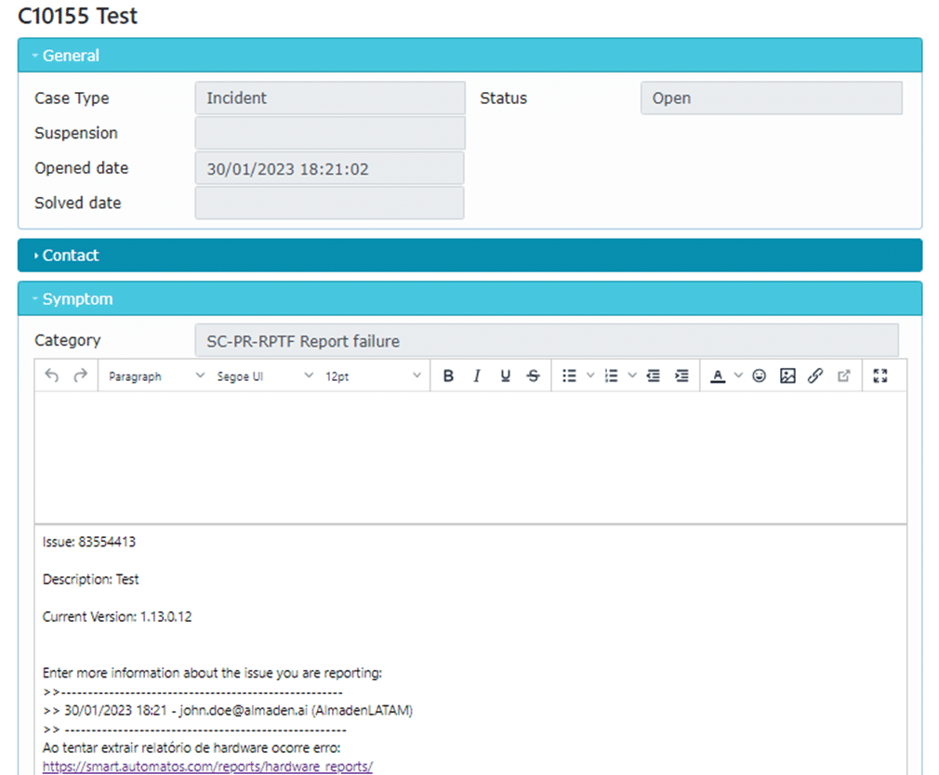The image size is (939, 775).
Task: Open the 12pt font size dropdown
Action: pos(372,376)
